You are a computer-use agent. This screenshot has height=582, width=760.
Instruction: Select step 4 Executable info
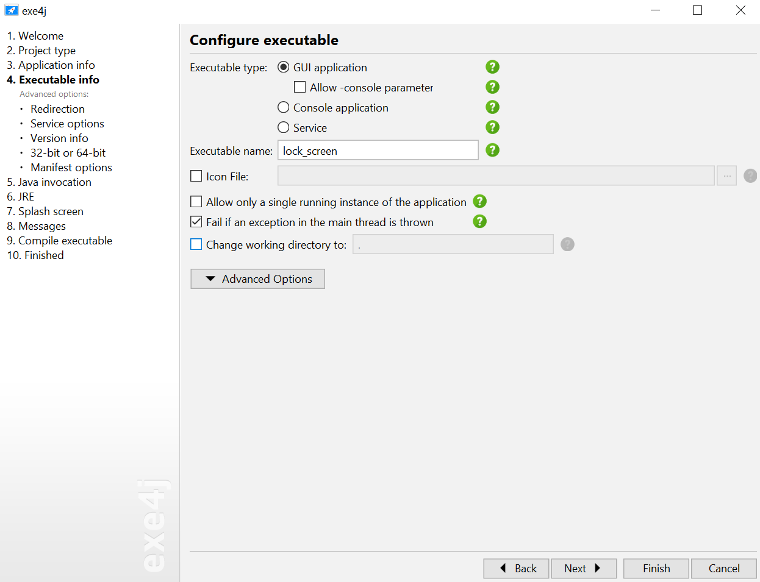click(53, 80)
